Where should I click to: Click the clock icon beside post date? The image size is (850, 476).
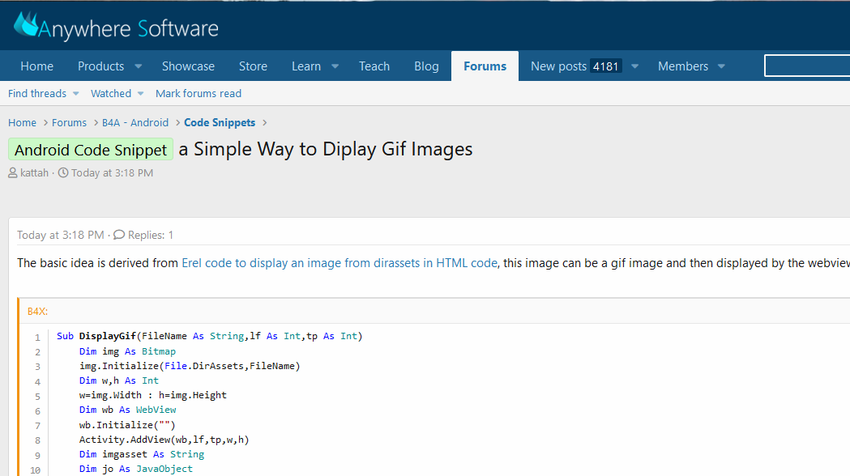pyautogui.click(x=63, y=173)
